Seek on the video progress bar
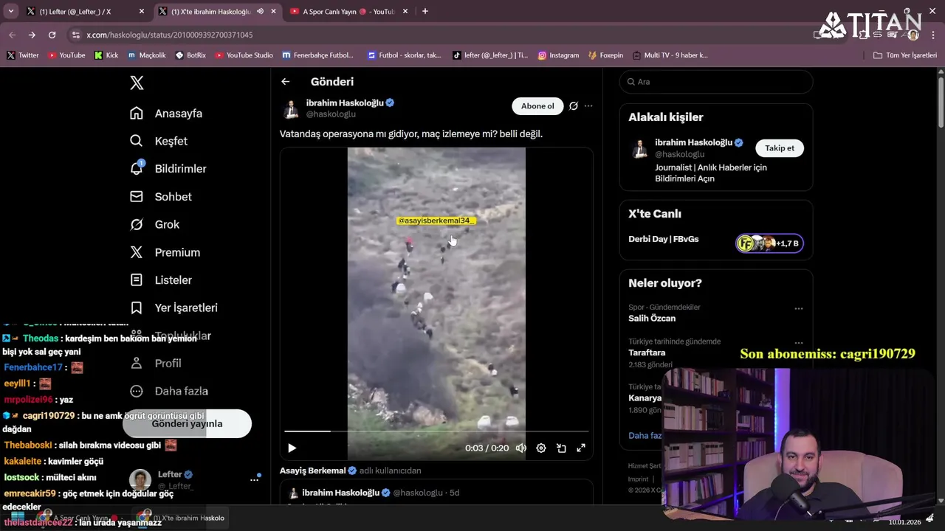This screenshot has height=531, width=945. 436,431
